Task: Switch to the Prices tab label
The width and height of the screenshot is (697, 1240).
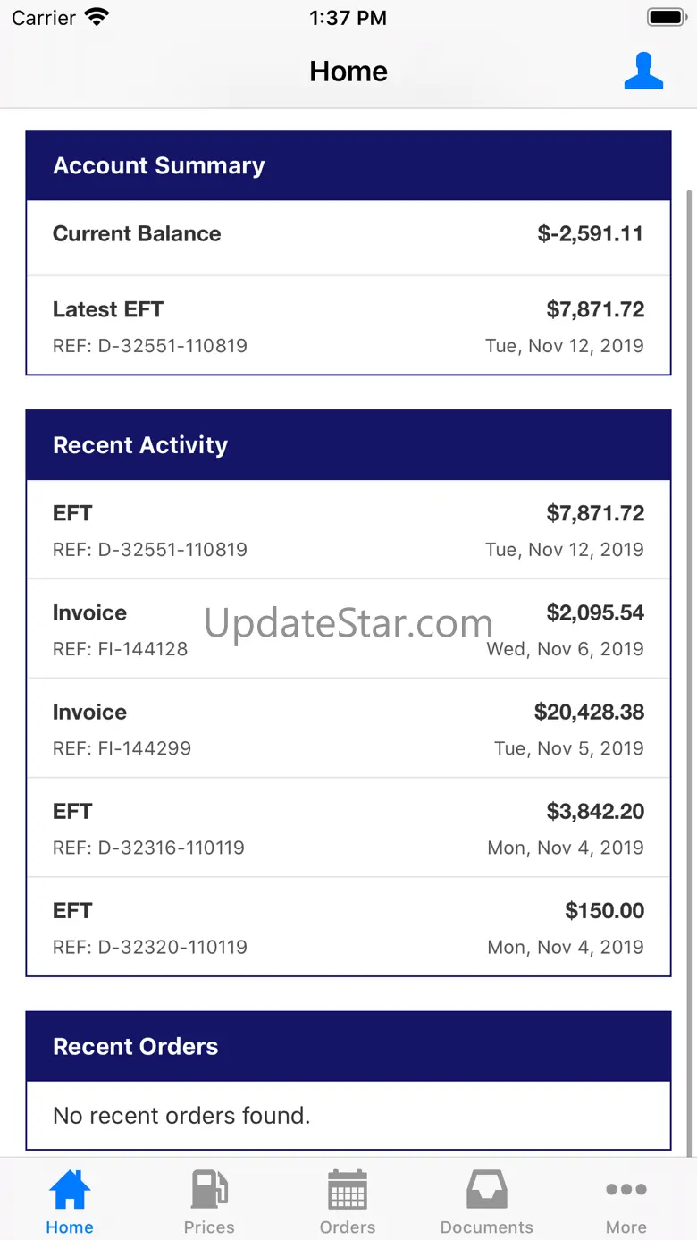Action: click(209, 1227)
